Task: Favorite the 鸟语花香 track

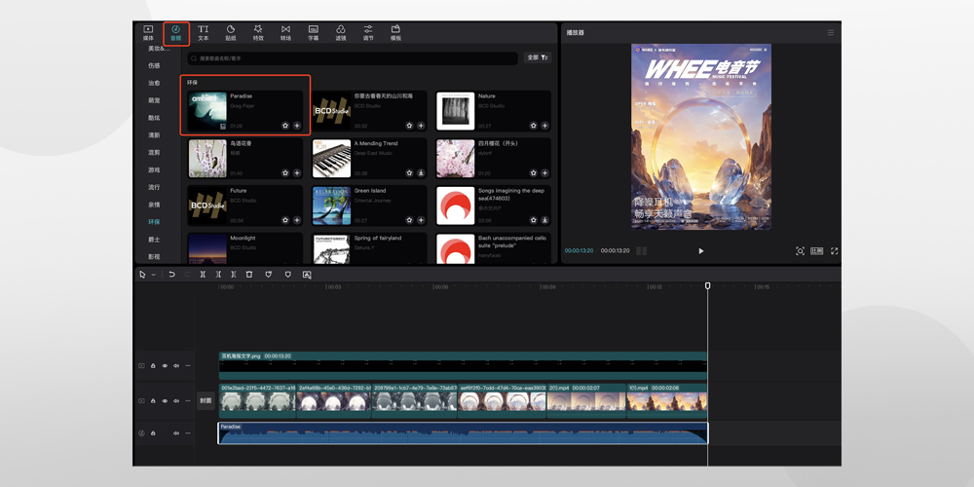Action: pos(285,172)
